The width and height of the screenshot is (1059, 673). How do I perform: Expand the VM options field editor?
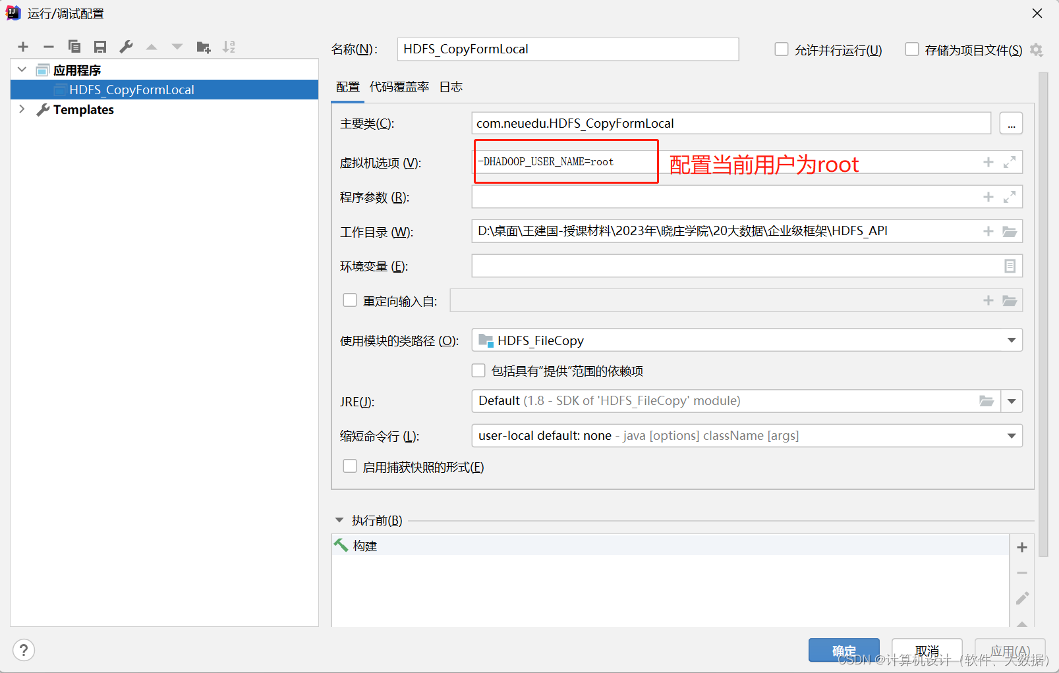1010,162
